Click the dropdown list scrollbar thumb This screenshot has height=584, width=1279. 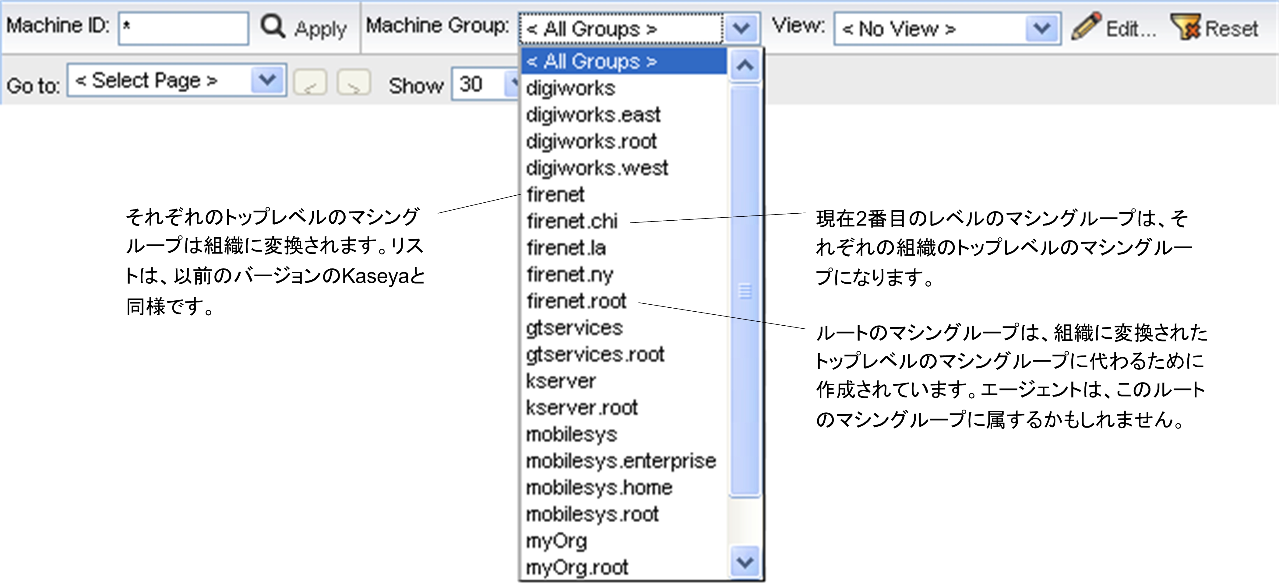pyautogui.click(x=745, y=290)
